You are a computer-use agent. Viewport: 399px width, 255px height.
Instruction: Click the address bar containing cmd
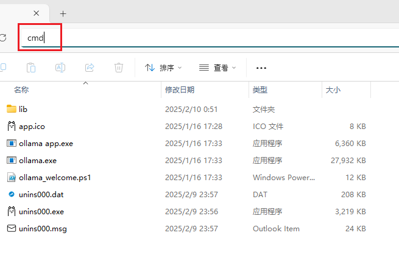coord(210,38)
